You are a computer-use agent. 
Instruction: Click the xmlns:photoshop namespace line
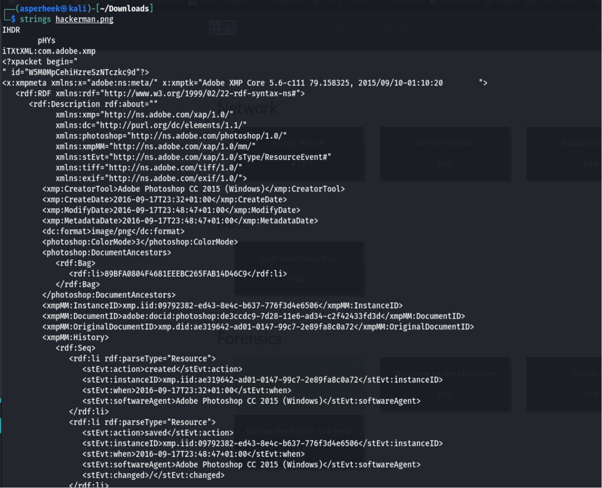(171, 136)
